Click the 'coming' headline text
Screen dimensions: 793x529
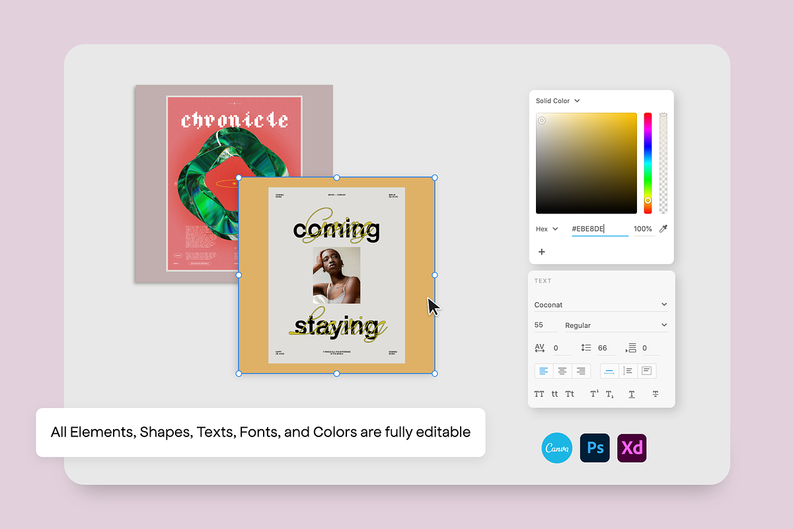click(336, 229)
